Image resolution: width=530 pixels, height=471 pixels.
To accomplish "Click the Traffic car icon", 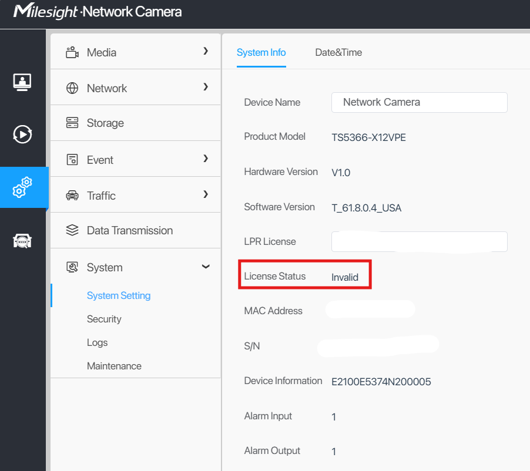I will click(x=72, y=196).
